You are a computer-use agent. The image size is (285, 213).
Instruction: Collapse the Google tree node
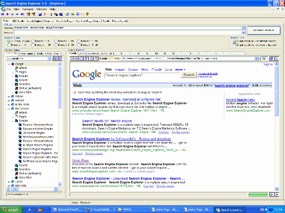point(9,64)
